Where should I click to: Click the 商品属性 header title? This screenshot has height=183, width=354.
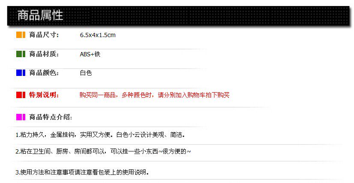tap(40, 15)
